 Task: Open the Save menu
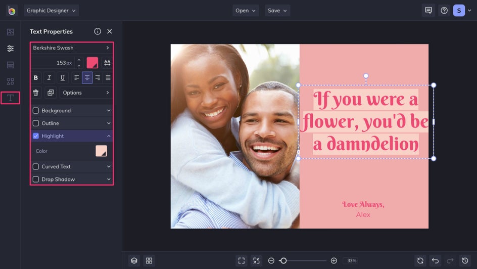point(277,11)
